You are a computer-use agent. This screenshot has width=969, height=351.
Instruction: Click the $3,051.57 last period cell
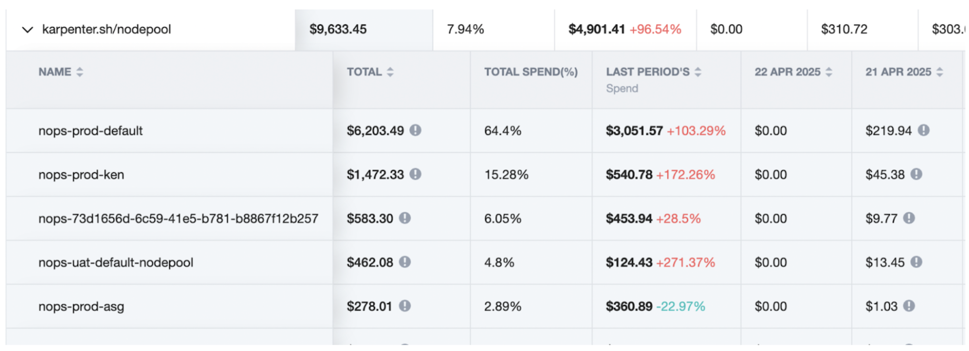click(x=634, y=131)
